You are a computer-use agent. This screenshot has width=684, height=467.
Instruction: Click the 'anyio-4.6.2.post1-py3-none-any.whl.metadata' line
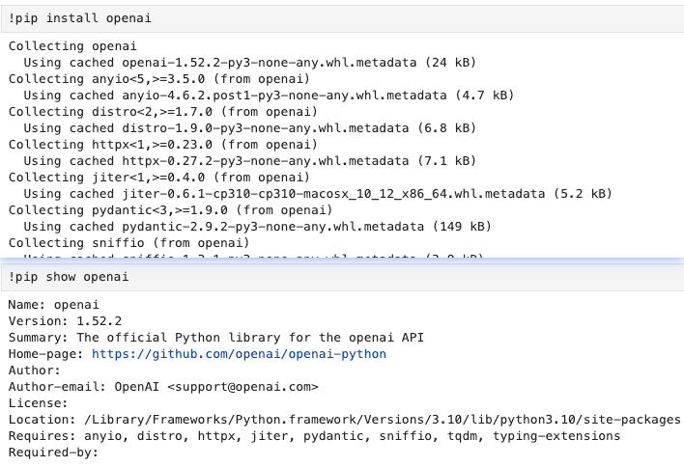point(269,95)
